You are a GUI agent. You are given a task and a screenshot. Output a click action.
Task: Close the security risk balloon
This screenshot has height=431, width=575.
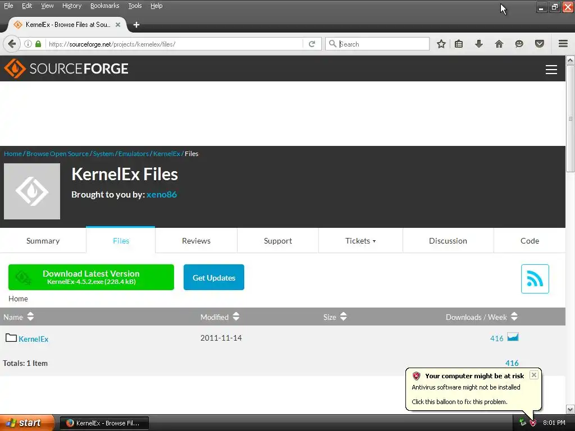[x=534, y=374]
